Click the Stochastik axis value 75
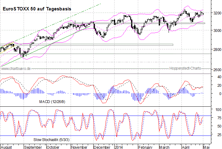Screen dimensions: 222x149 pyautogui.click(x=219, y=118)
